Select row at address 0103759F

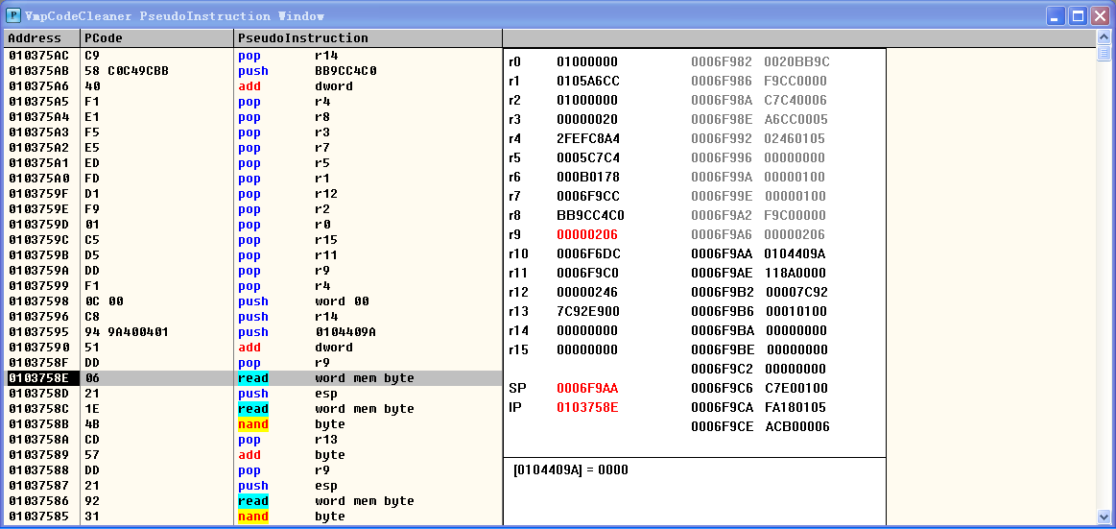[253, 194]
